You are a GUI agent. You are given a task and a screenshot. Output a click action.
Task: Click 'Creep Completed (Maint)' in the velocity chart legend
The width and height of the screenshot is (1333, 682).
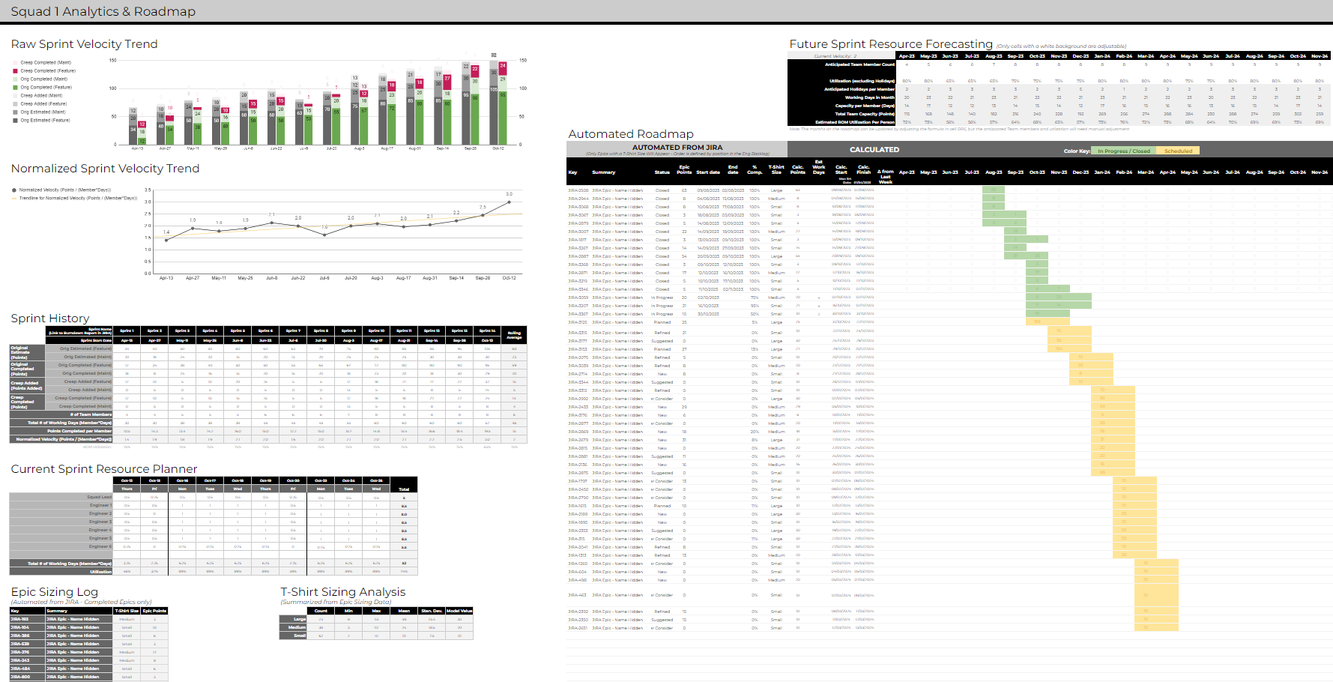tap(46, 63)
